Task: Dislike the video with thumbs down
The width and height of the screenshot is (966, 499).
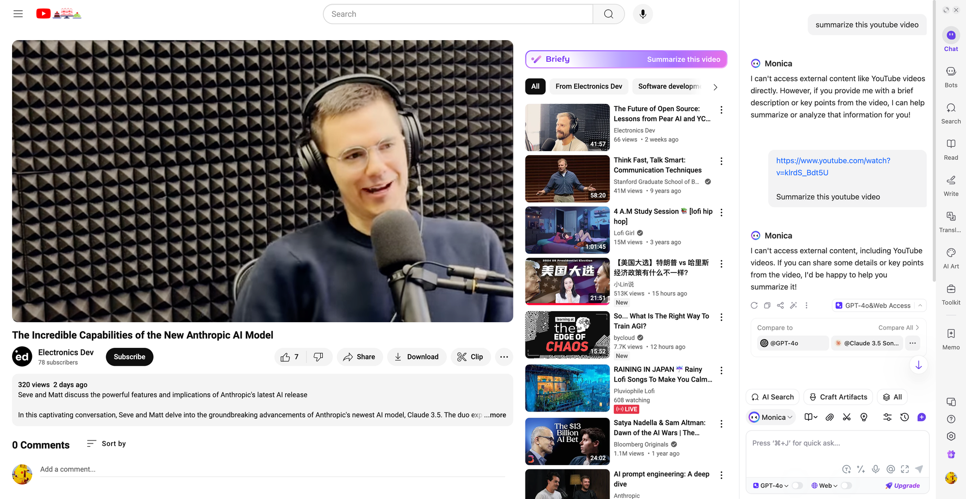Action: 319,357
